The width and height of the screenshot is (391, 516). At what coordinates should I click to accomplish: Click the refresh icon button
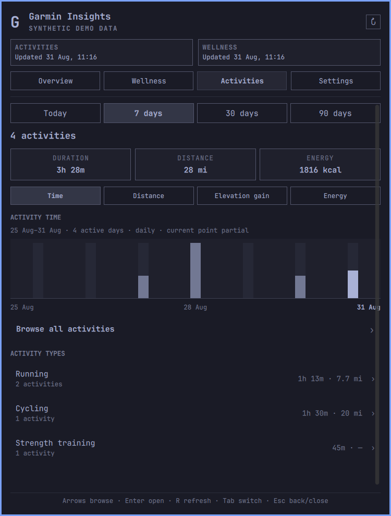(x=373, y=22)
